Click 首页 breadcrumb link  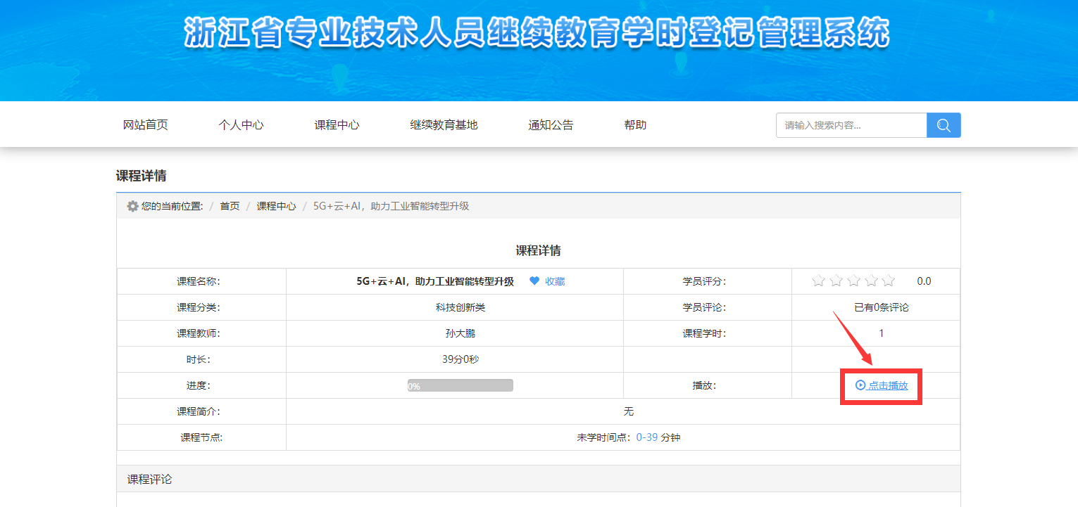(230, 206)
